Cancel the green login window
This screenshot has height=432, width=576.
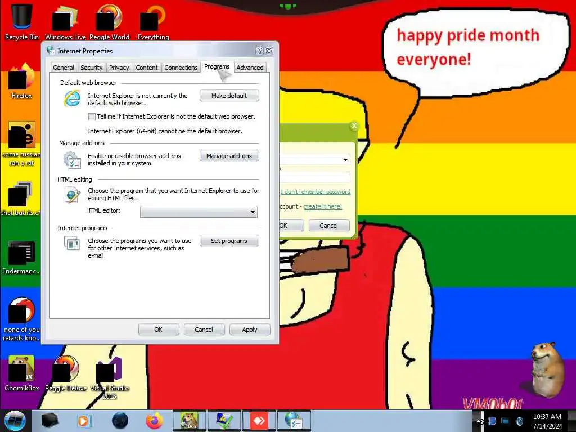(328, 226)
